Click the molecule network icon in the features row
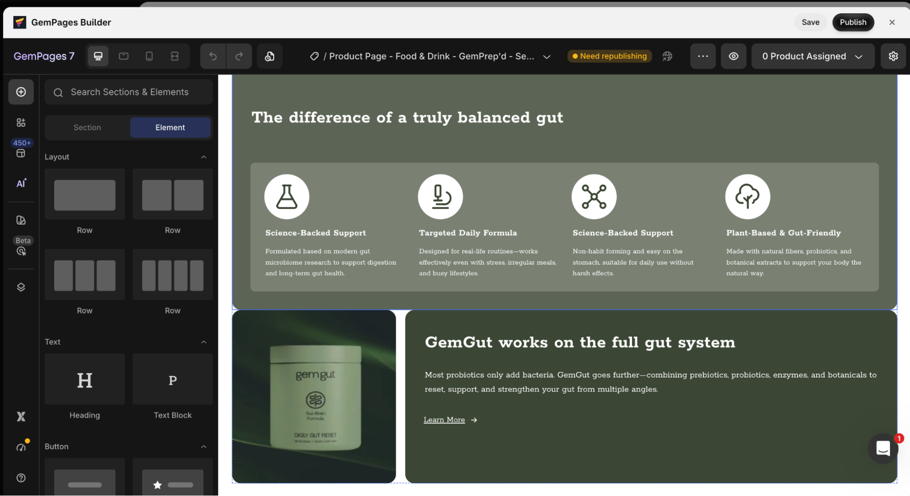The width and height of the screenshot is (910, 496). pyautogui.click(x=594, y=197)
